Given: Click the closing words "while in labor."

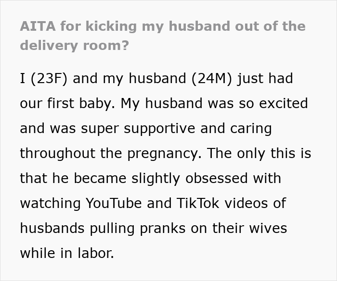Looking at the screenshot, I should pos(67,253).
